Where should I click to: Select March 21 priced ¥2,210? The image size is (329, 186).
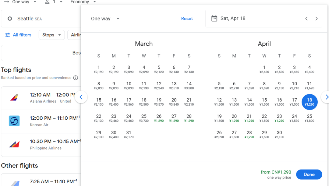(189, 102)
